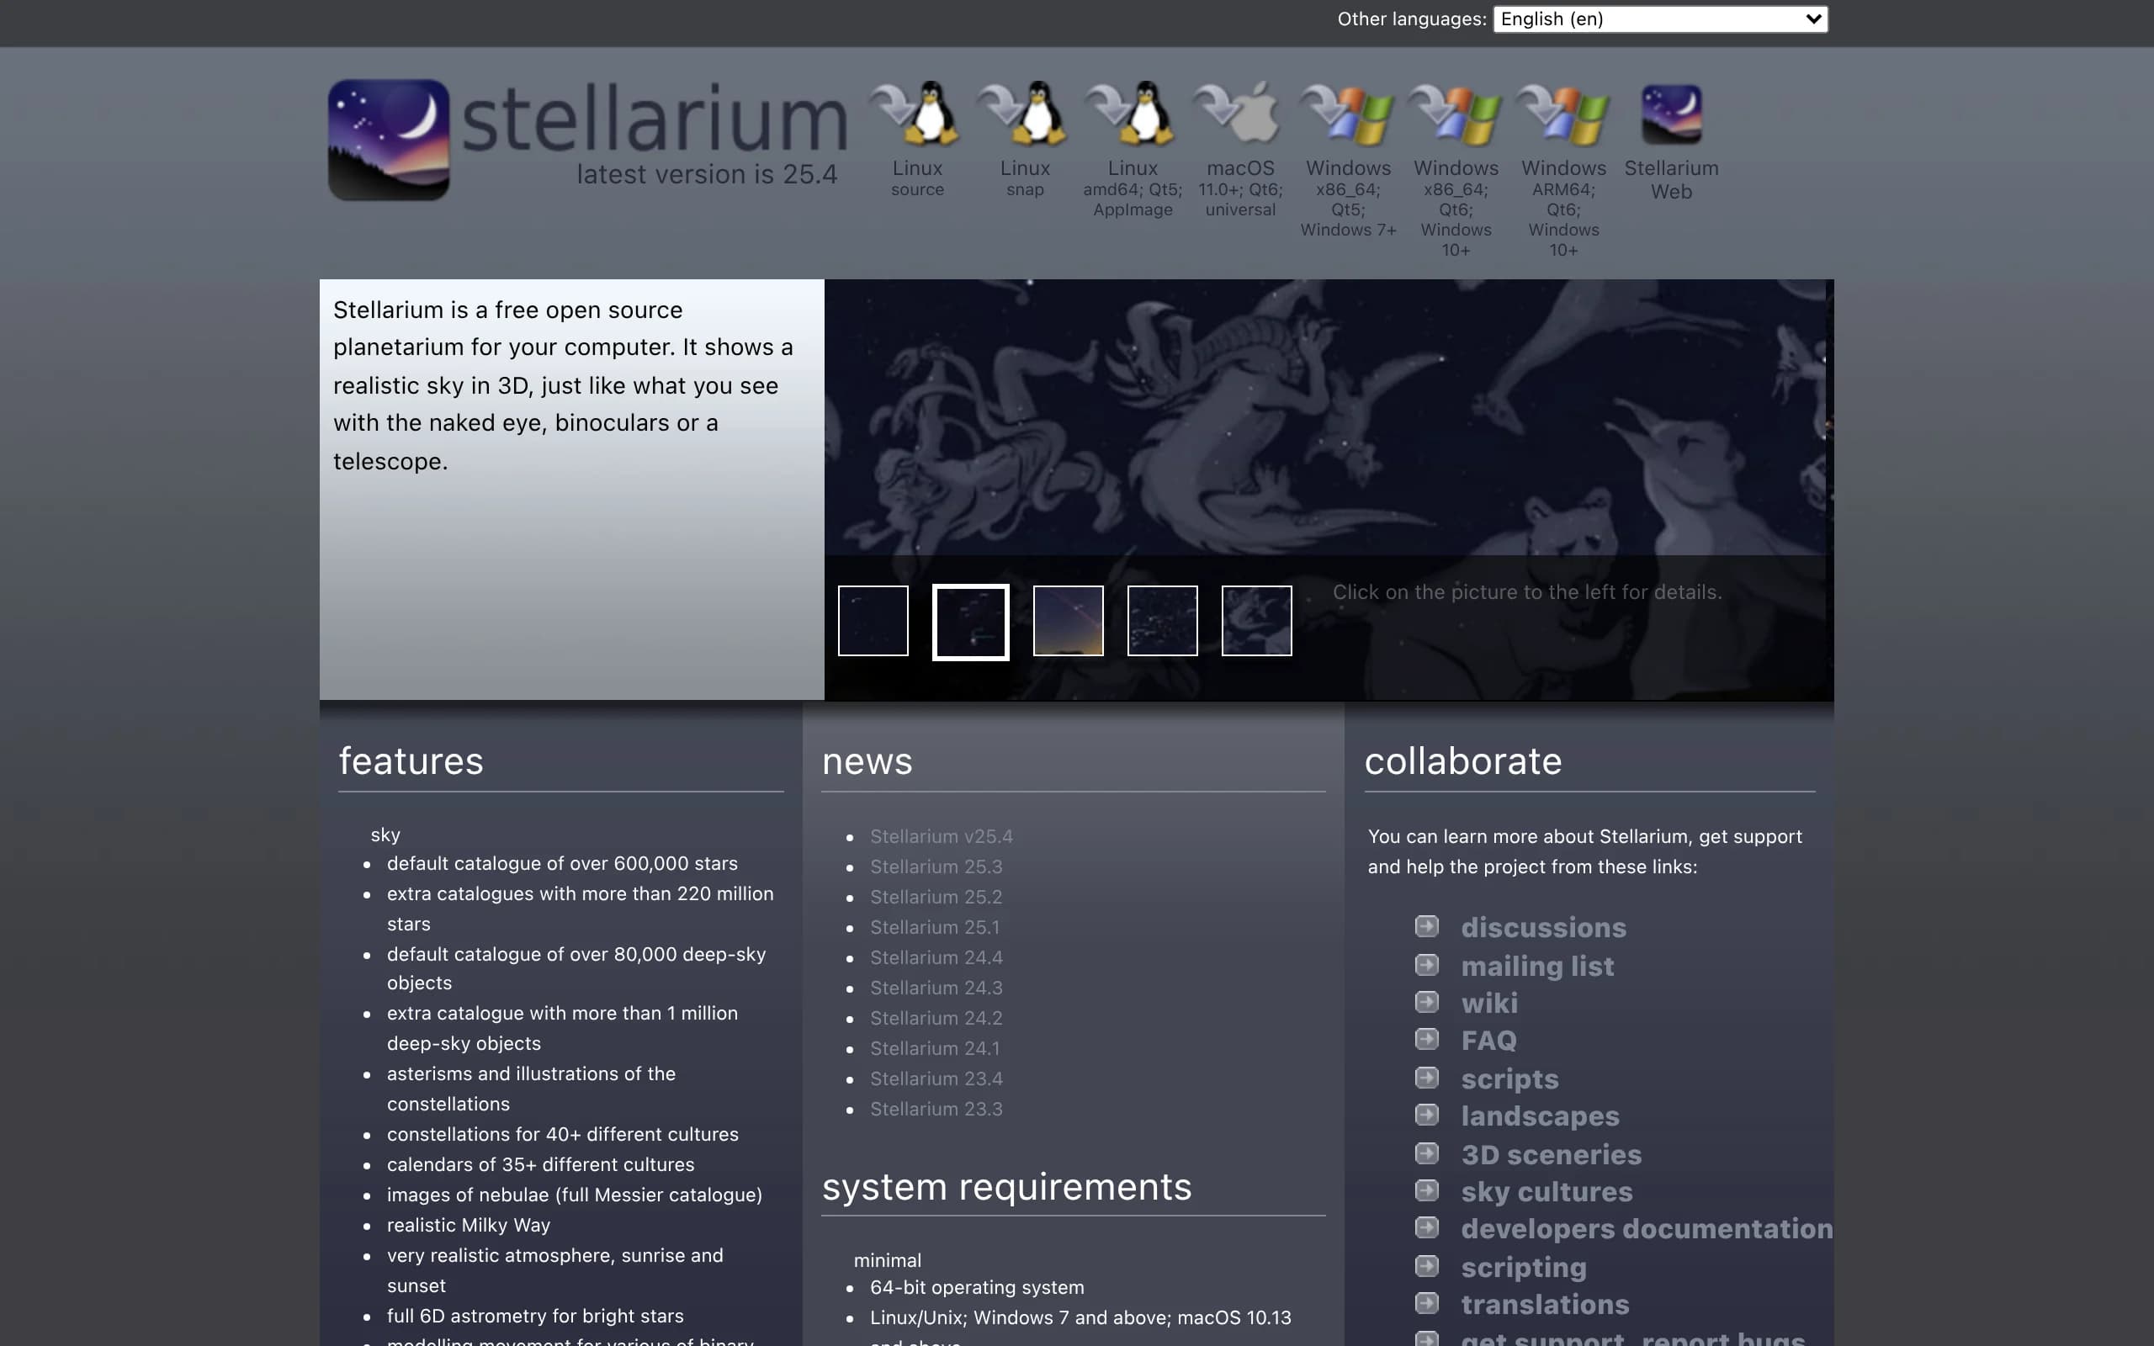Click arrow icon beside scripting
Viewport: 2154px width, 1346px height.
coord(1427,1266)
